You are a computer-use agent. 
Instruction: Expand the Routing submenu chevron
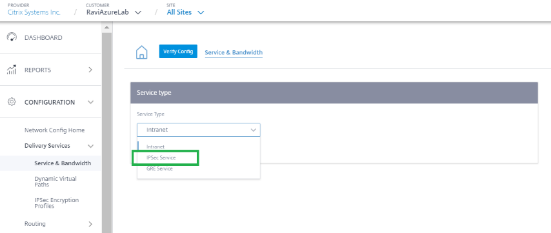coord(90,224)
